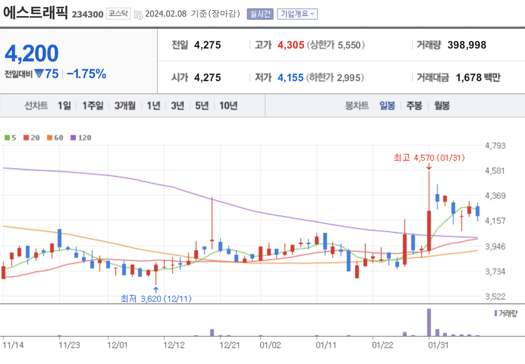Open the 기업개요 dropdown

[297, 14]
